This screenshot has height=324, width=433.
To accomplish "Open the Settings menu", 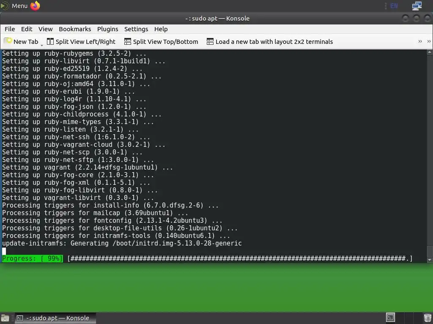I will [x=136, y=29].
